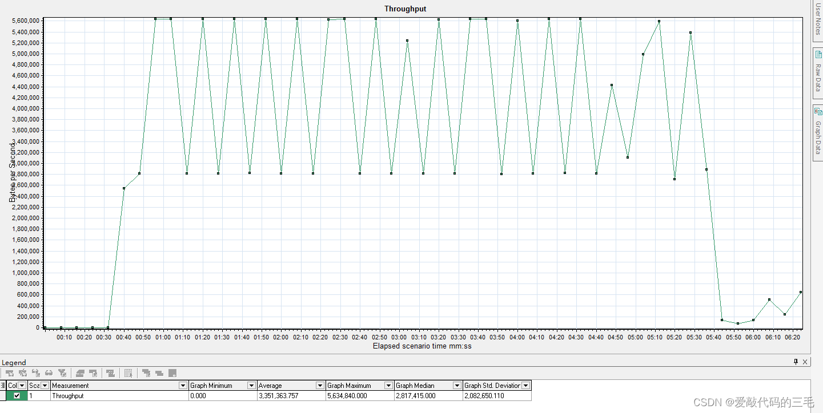Click the square disk-like icon ending Legend toolbar
The image size is (823, 413).
(172, 373)
